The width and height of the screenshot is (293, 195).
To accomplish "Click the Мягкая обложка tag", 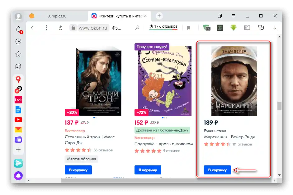I will coord(82,159).
